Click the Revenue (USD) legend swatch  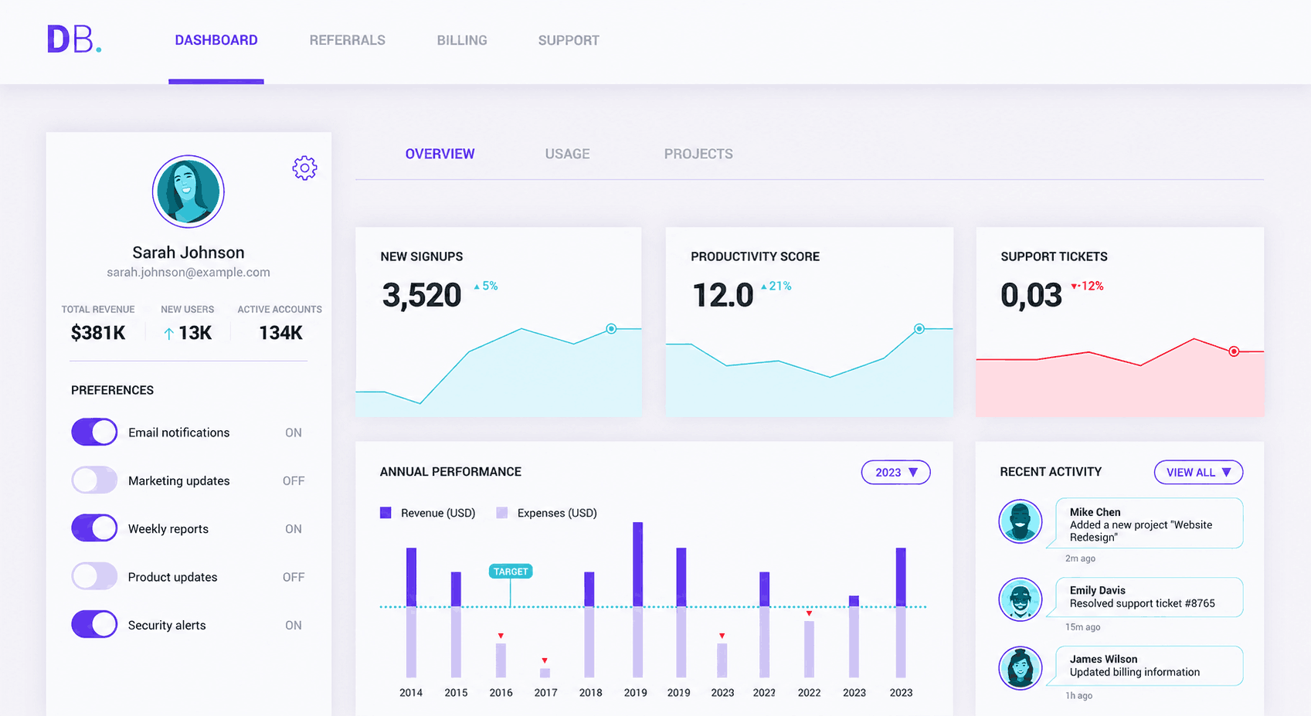tap(385, 513)
